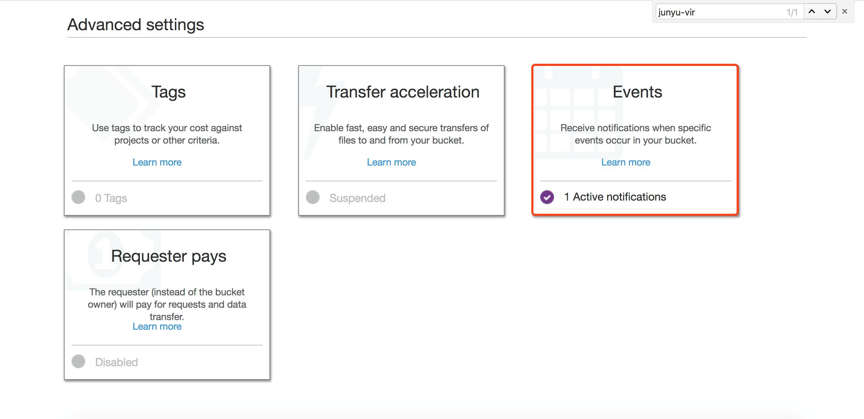Viewport: 864px width, 419px height.
Task: Open the Requester pays card
Action: tap(167, 305)
